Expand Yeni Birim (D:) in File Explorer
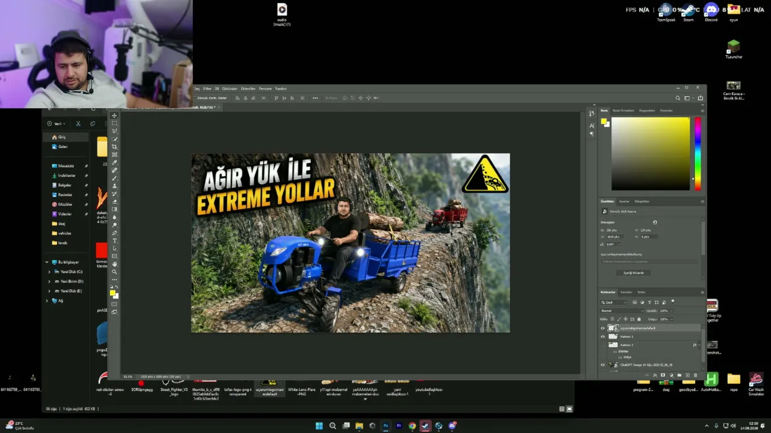The image size is (771, 433). tap(49, 281)
